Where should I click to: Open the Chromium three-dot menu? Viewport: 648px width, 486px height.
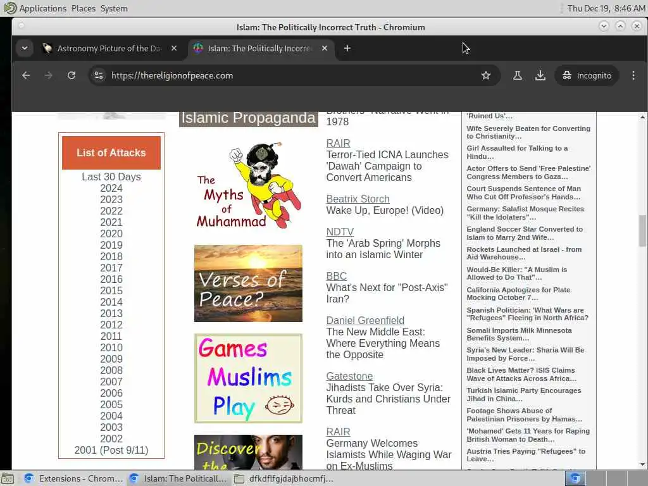pyautogui.click(x=633, y=75)
